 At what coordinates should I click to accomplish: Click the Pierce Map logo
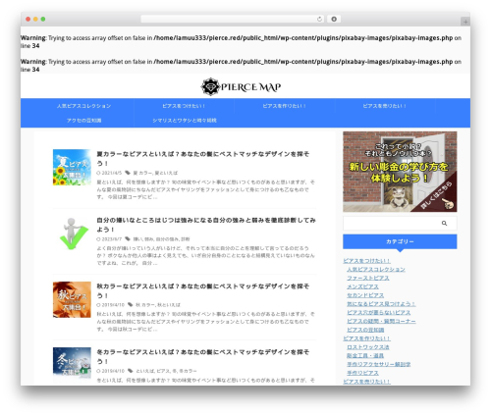[x=241, y=87]
